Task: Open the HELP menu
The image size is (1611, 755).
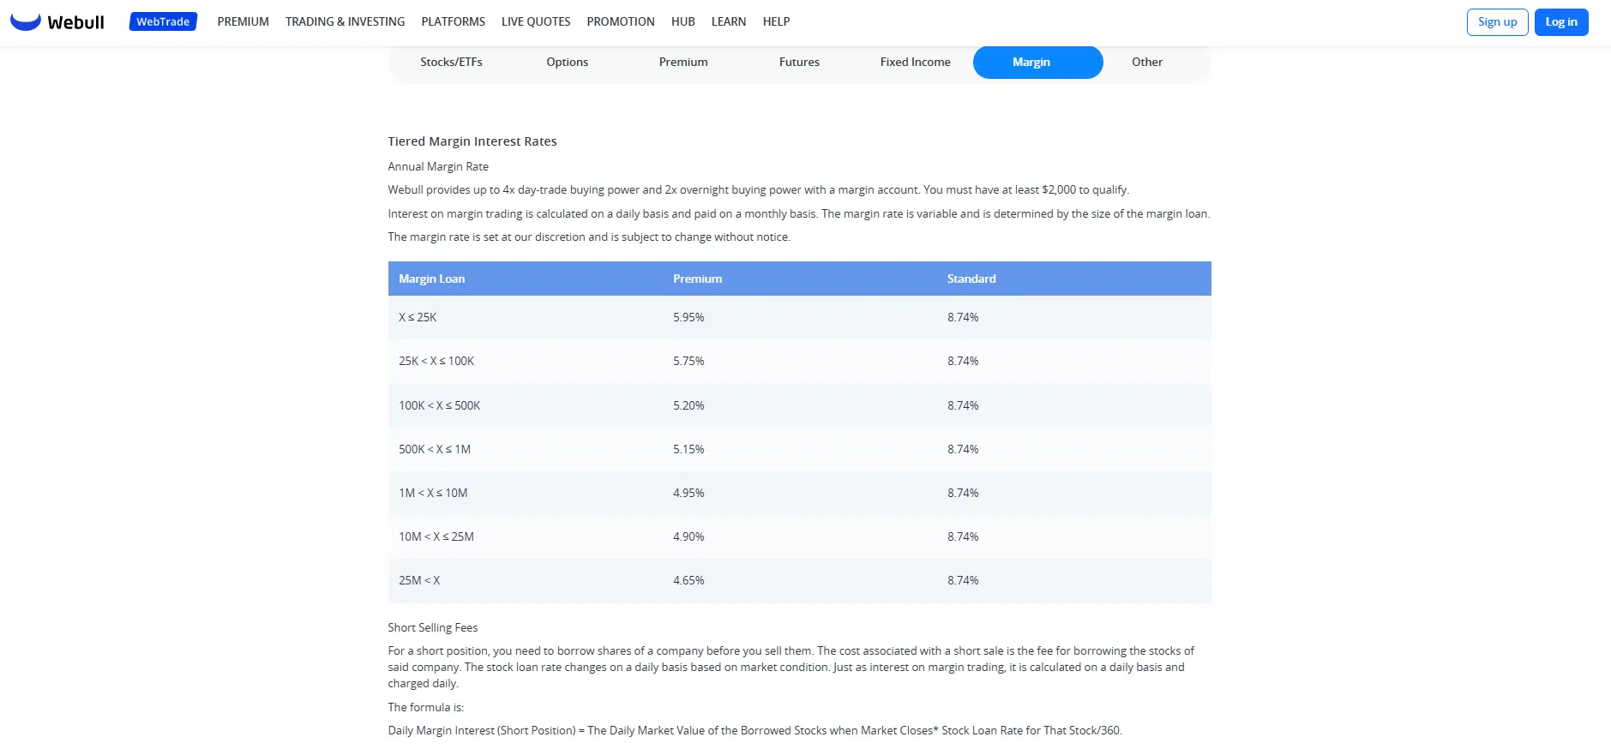Action: [776, 21]
